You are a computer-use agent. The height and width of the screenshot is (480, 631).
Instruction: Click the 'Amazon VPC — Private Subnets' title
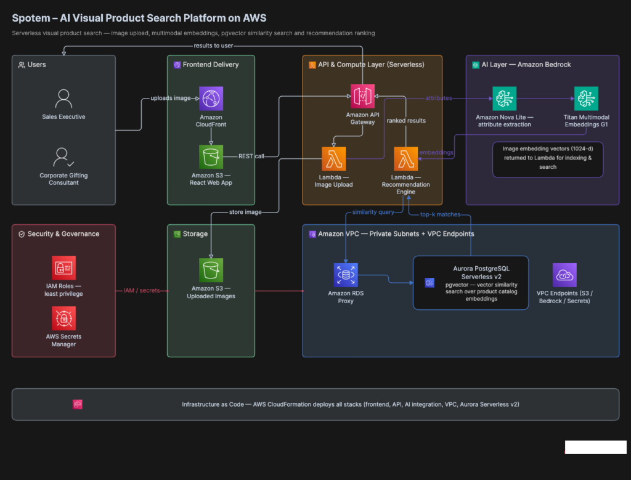(396, 234)
